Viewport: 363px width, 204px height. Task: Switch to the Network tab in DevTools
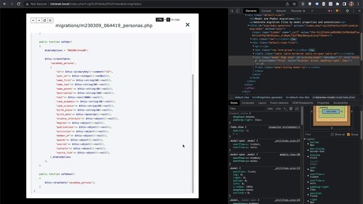(281, 11)
